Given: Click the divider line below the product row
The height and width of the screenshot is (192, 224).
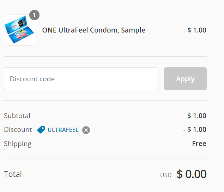Looking at the screenshot, I should coord(105,57).
